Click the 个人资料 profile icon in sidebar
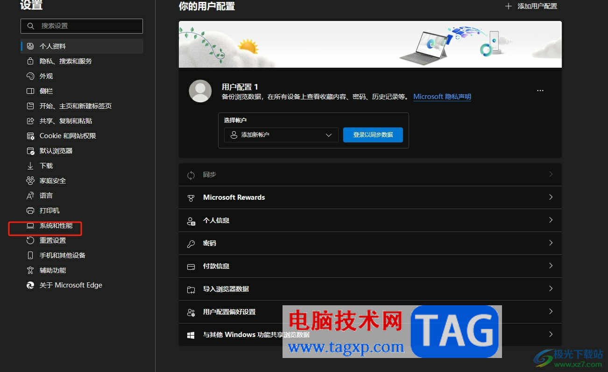The image size is (608, 372). point(30,46)
